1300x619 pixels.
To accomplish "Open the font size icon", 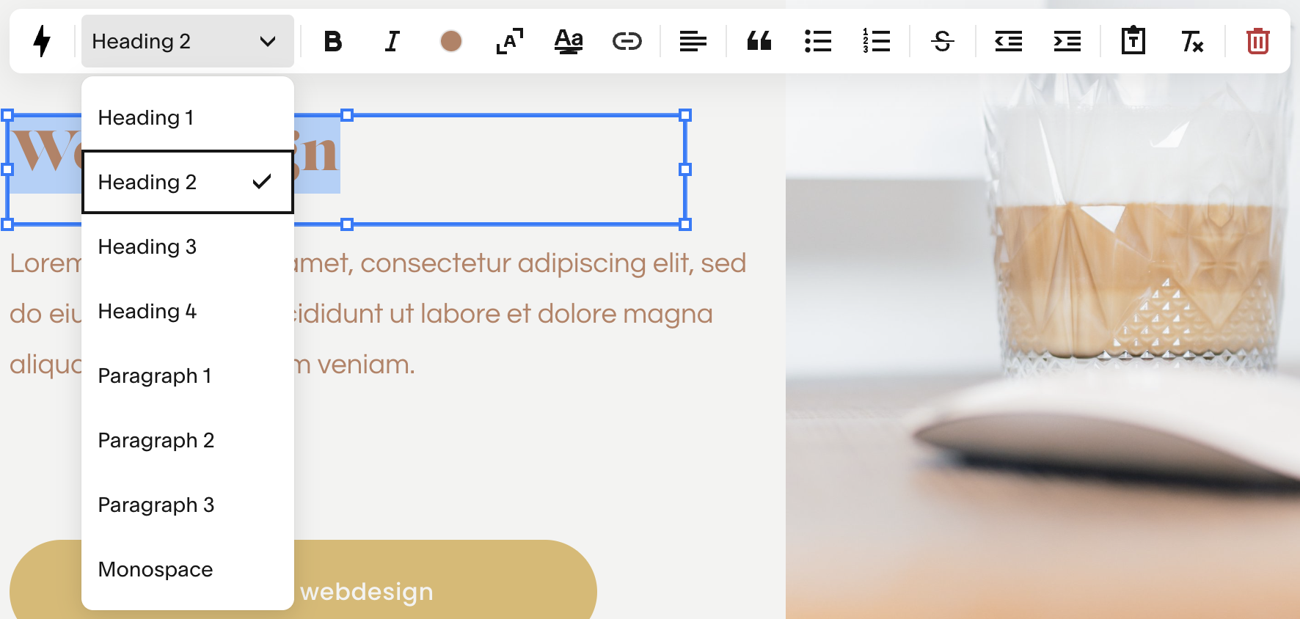I will click(x=510, y=41).
